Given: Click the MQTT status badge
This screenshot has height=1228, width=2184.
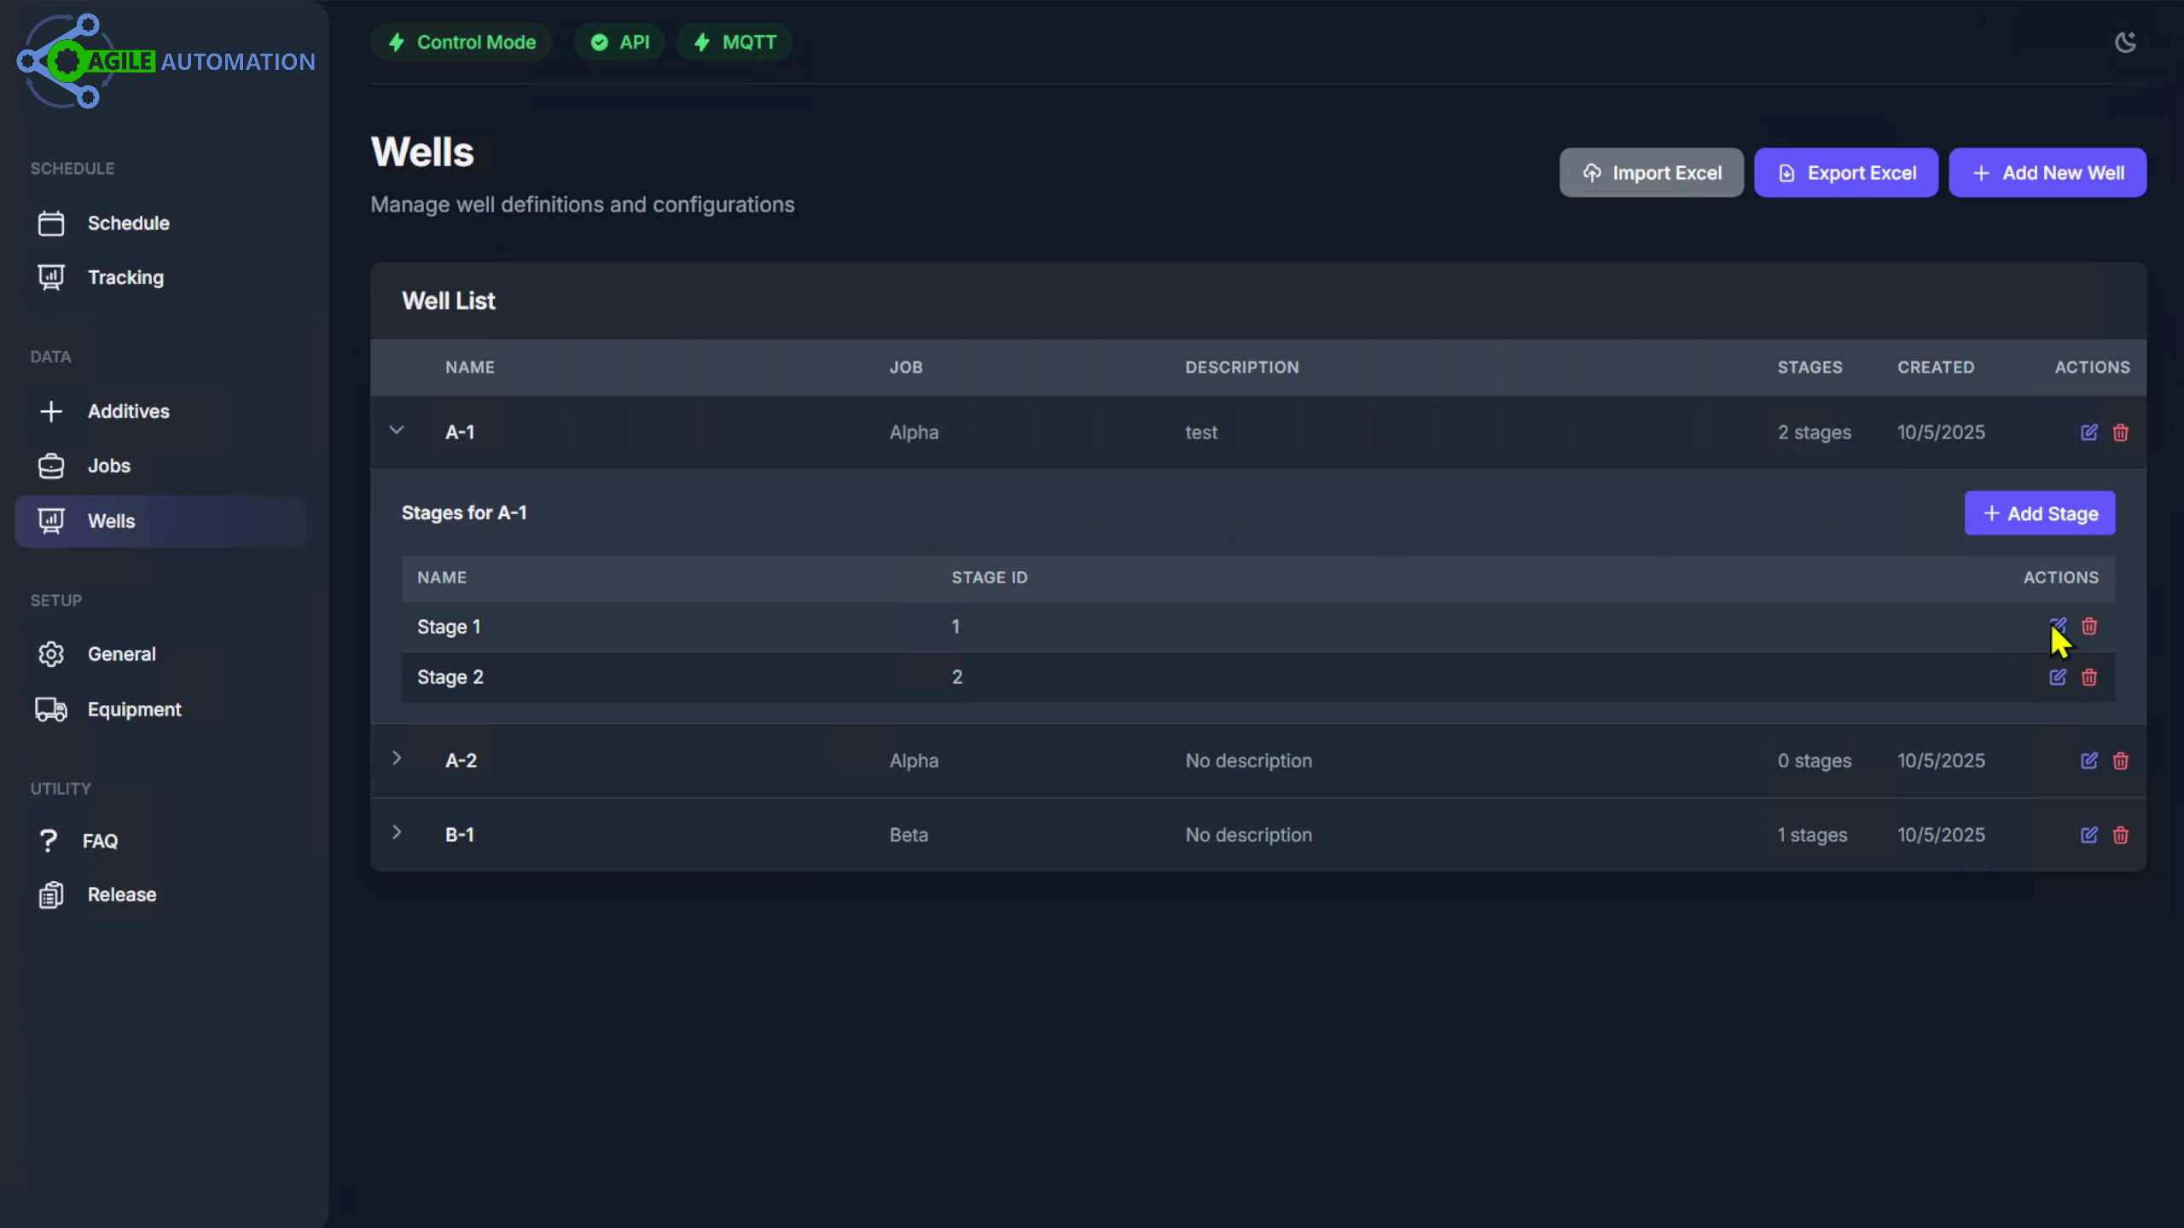Looking at the screenshot, I should 735,43.
